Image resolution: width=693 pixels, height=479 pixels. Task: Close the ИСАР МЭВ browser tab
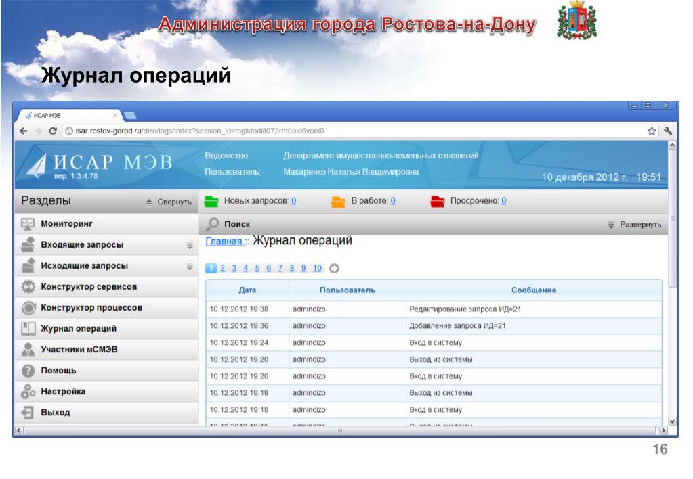[x=115, y=115]
